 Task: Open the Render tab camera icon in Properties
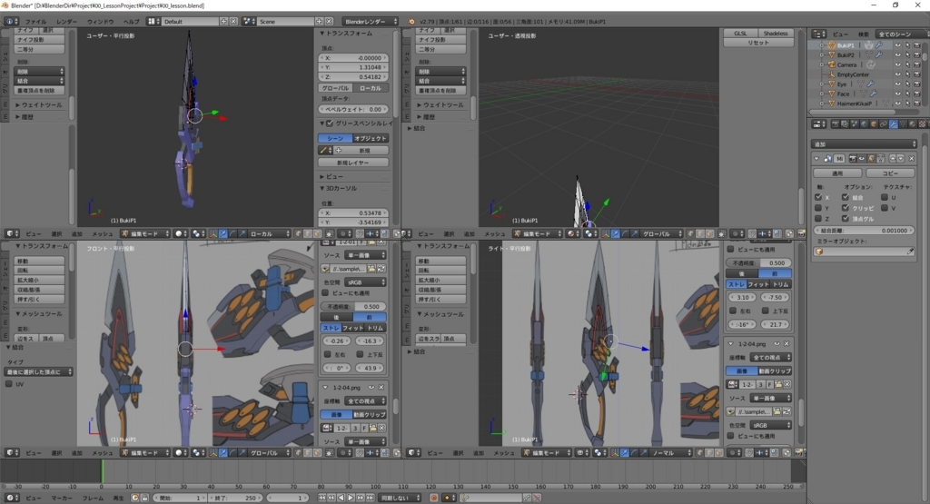click(836, 124)
